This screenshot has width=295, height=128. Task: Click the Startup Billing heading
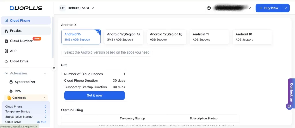tap(72, 110)
